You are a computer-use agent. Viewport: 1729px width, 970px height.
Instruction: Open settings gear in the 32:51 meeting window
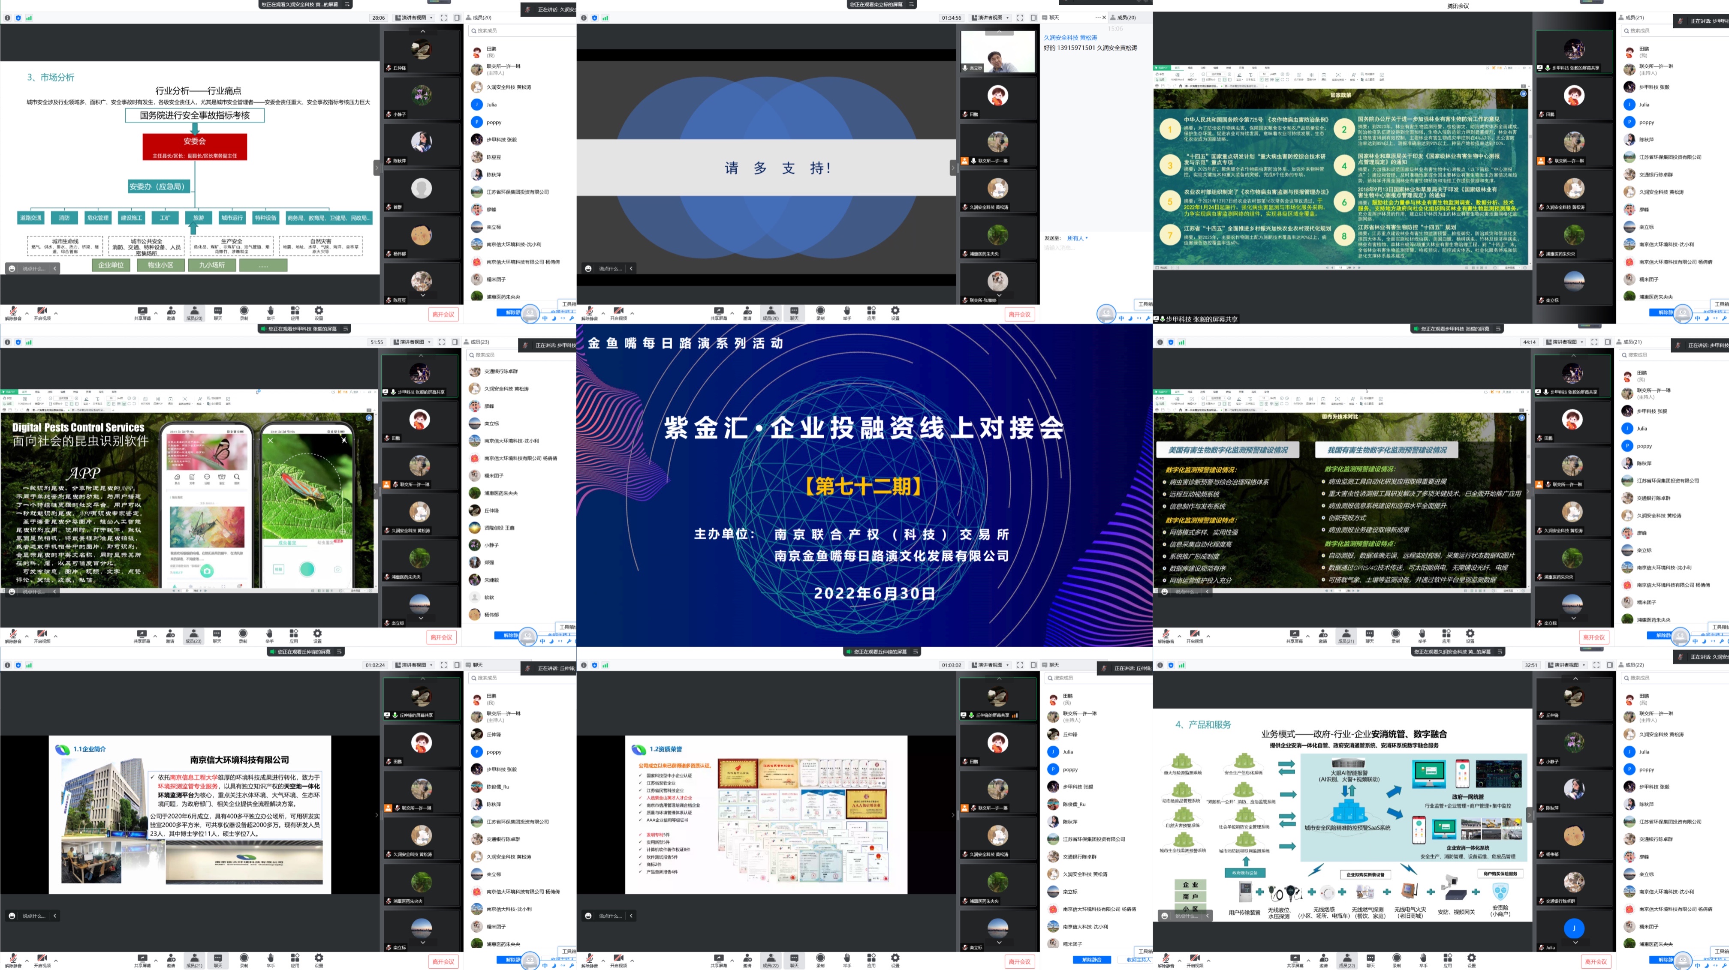pyautogui.click(x=1471, y=960)
